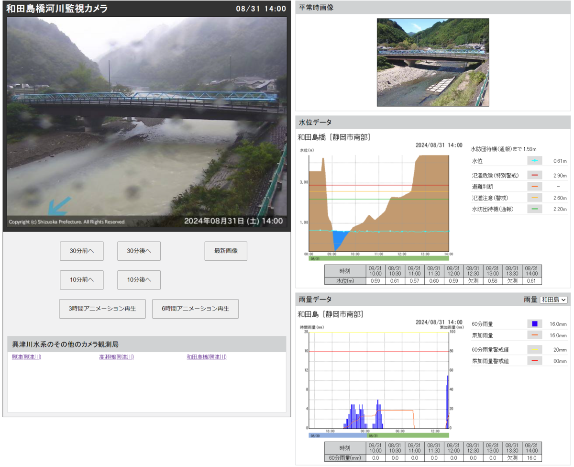This screenshot has width=574, height=467.
Task: Click the red 氾濫危険(特別警戒) legend swatch
Action: click(535, 175)
